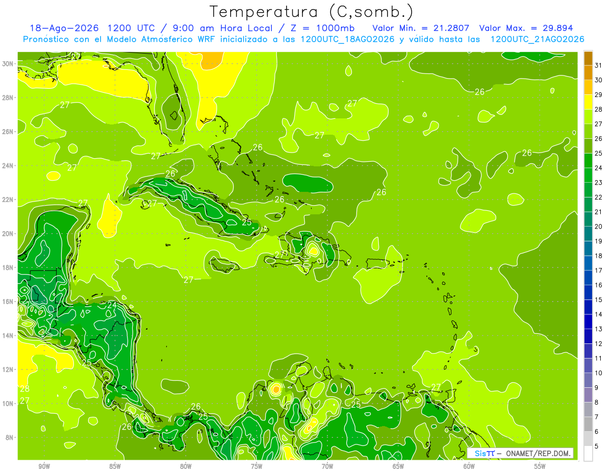Image resolution: width=612 pixels, height=473 pixels.
Task: Click the 20N latitude label
Action: pos(9,234)
